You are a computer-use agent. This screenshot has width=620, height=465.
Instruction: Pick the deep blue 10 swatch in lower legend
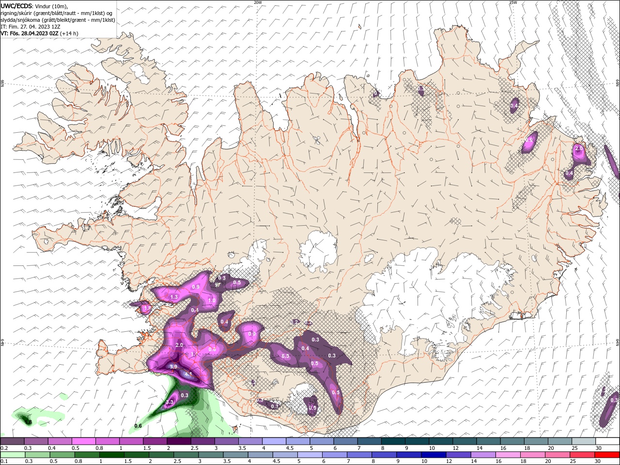click(x=434, y=455)
